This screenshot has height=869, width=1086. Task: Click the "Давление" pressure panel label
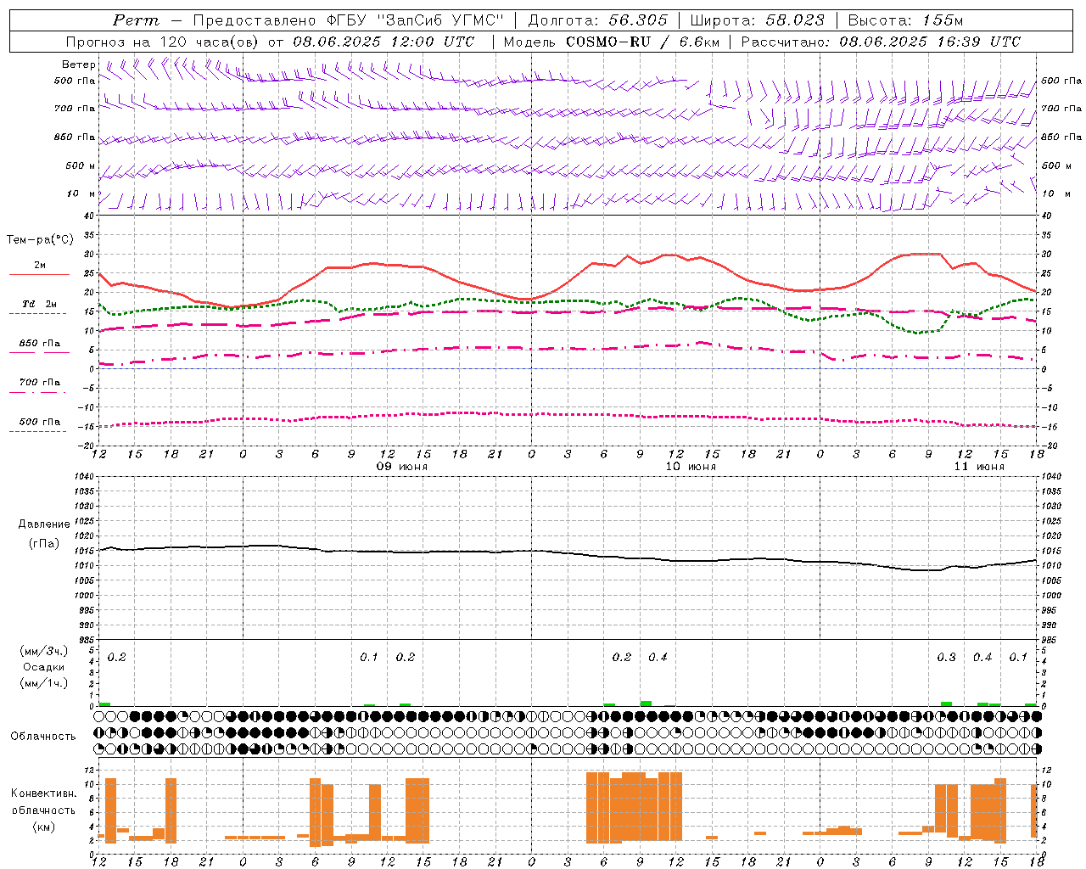[x=44, y=524]
